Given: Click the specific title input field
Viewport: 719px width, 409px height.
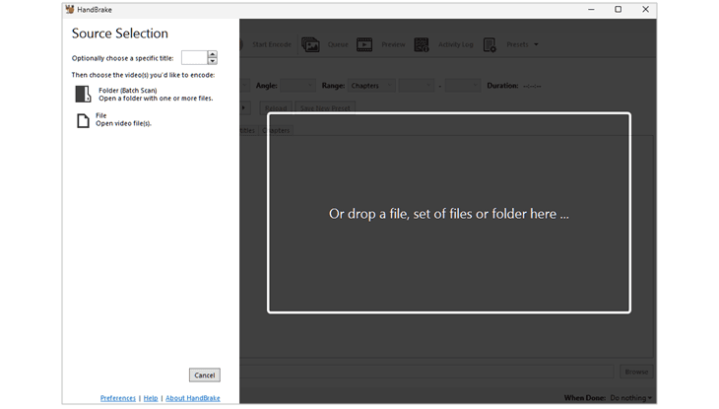Looking at the screenshot, I should point(194,58).
